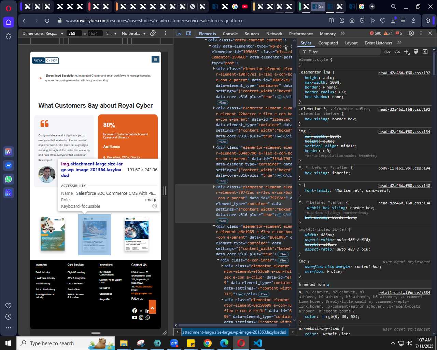Open Facebook Messenger in the sidebar

(x=9, y=165)
